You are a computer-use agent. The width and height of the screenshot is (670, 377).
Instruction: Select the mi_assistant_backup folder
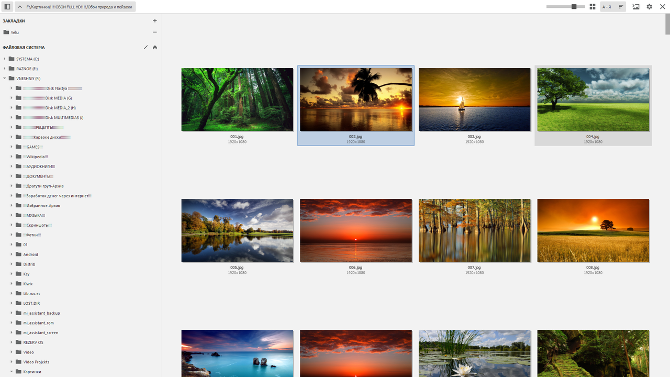point(42,313)
